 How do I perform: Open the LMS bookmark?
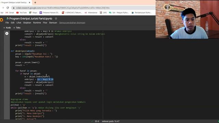pos(103,13)
